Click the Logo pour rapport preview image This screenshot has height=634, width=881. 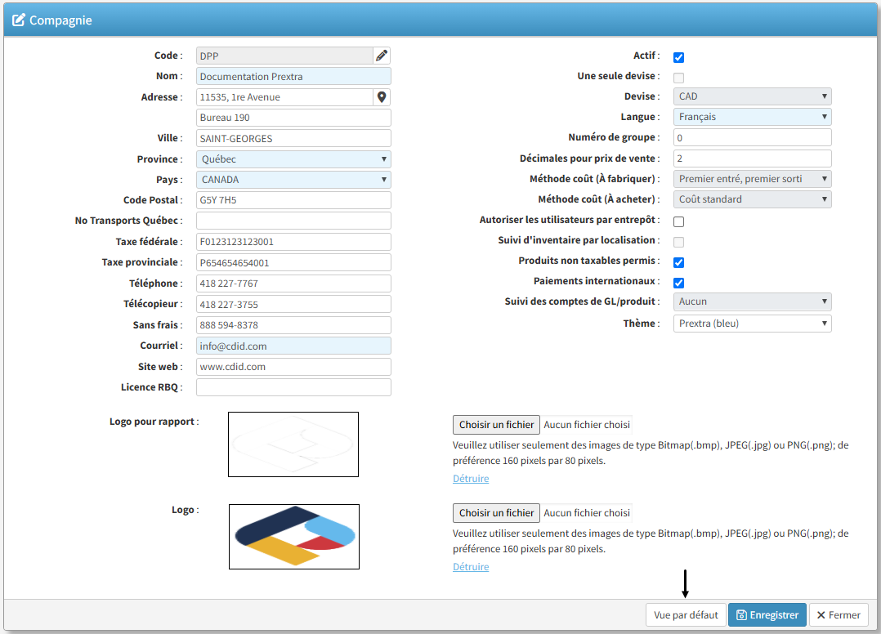tap(293, 444)
